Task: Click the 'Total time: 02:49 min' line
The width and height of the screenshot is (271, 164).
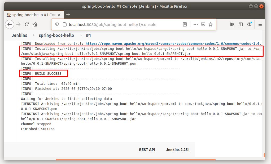Action: pyautogui.click(x=50, y=83)
